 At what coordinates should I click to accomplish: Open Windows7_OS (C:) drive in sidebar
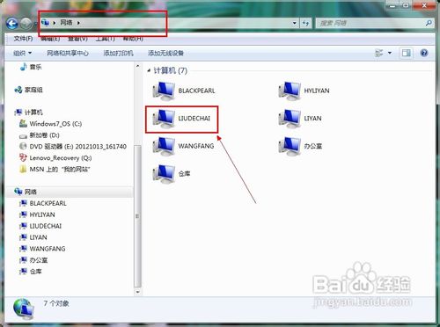(50, 124)
